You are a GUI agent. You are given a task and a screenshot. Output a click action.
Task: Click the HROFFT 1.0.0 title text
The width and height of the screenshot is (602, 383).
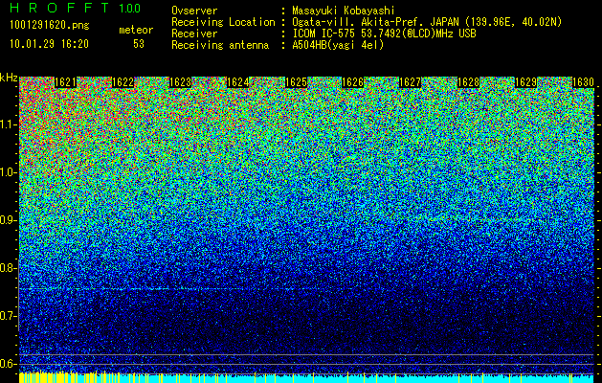click(x=76, y=8)
